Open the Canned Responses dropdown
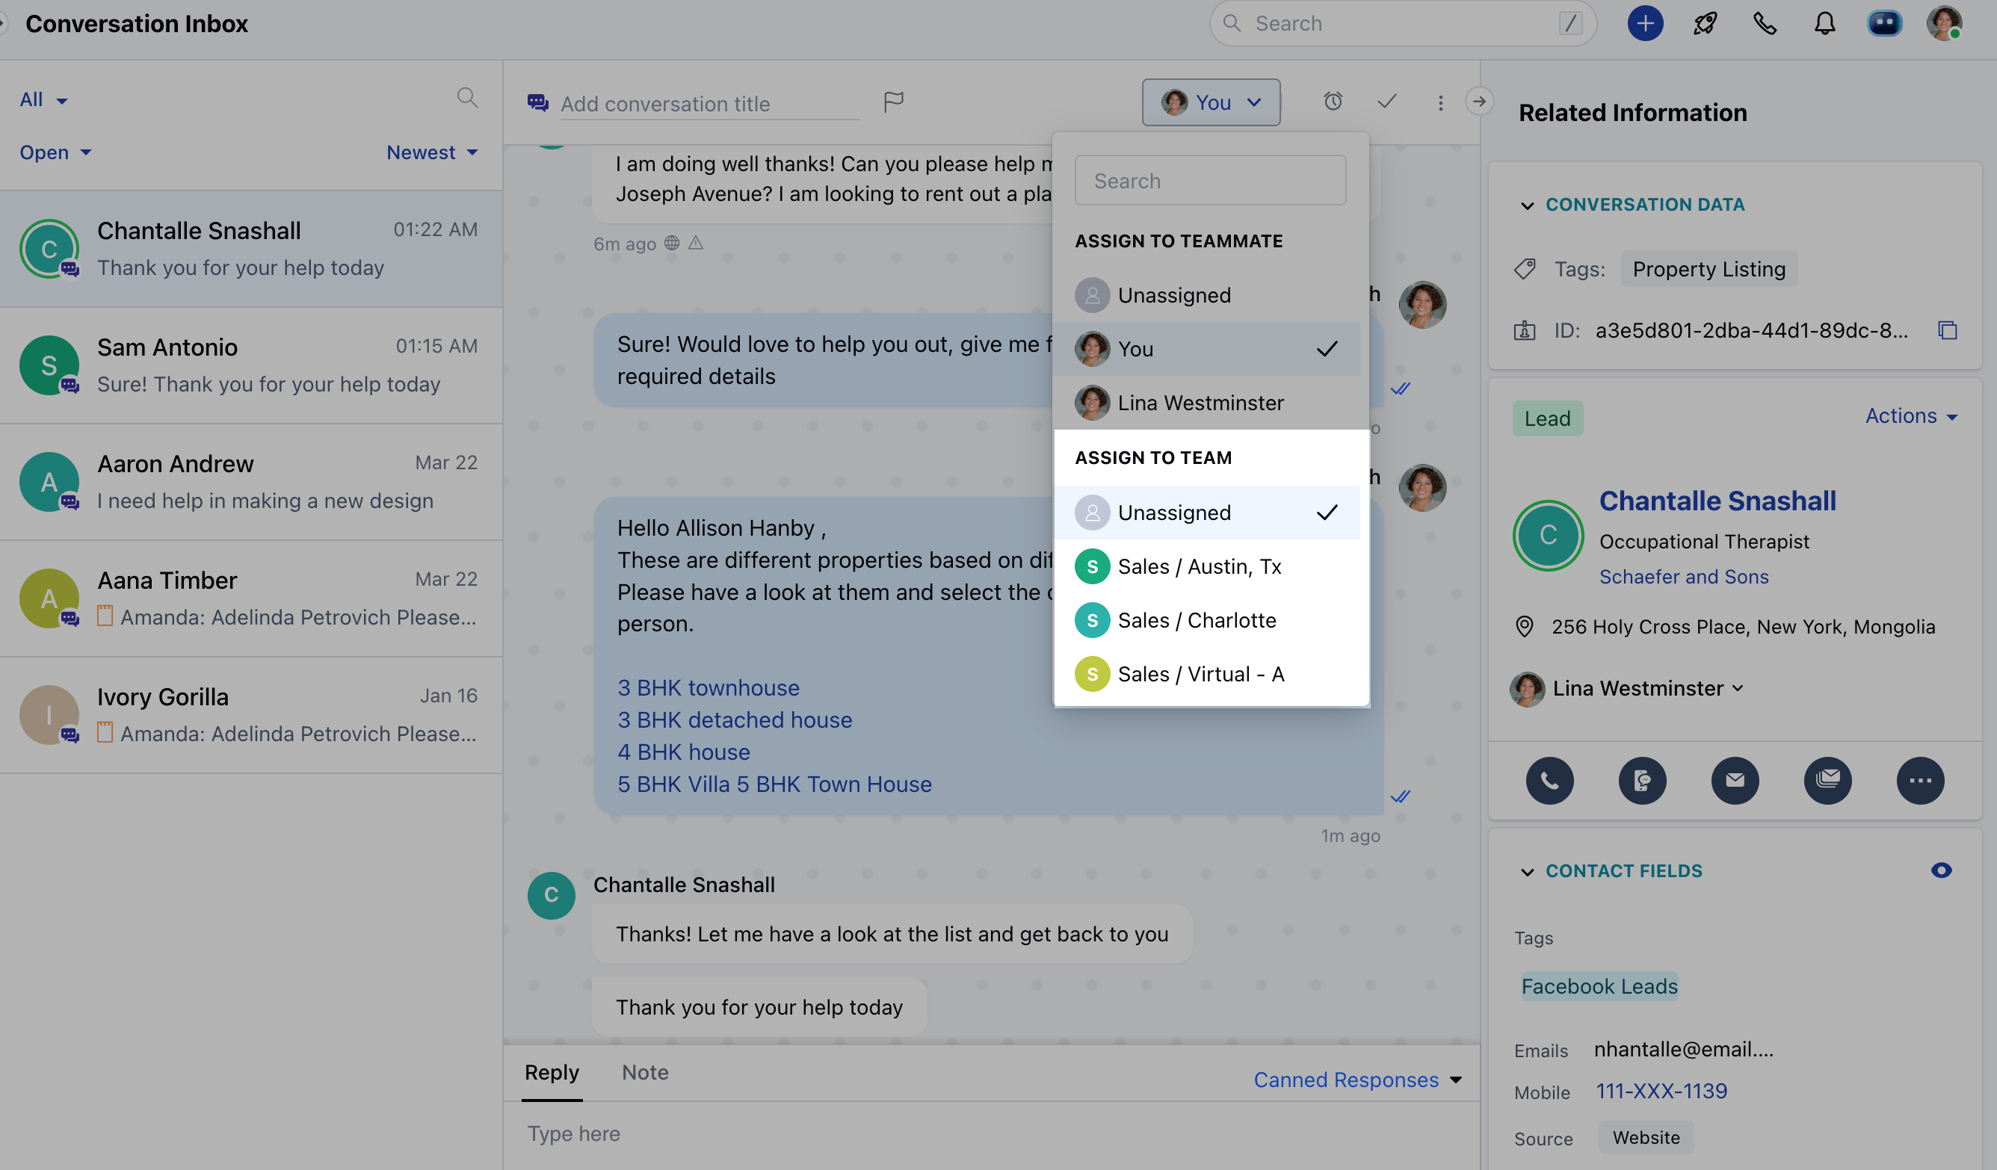The height and width of the screenshot is (1170, 1997). pyautogui.click(x=1356, y=1079)
